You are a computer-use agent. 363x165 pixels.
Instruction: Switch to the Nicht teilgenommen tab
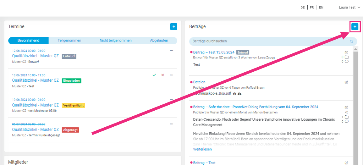(116, 41)
